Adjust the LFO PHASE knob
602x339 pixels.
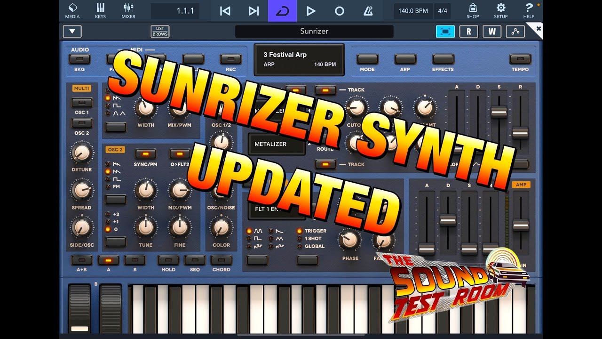coord(350,241)
